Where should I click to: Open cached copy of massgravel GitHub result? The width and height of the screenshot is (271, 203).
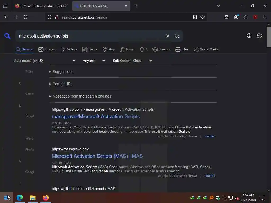pyautogui.click(x=210, y=136)
